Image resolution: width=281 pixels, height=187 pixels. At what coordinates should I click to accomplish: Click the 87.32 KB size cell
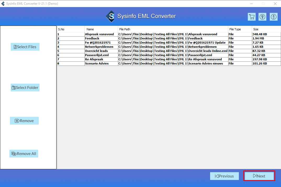[x=266, y=51]
